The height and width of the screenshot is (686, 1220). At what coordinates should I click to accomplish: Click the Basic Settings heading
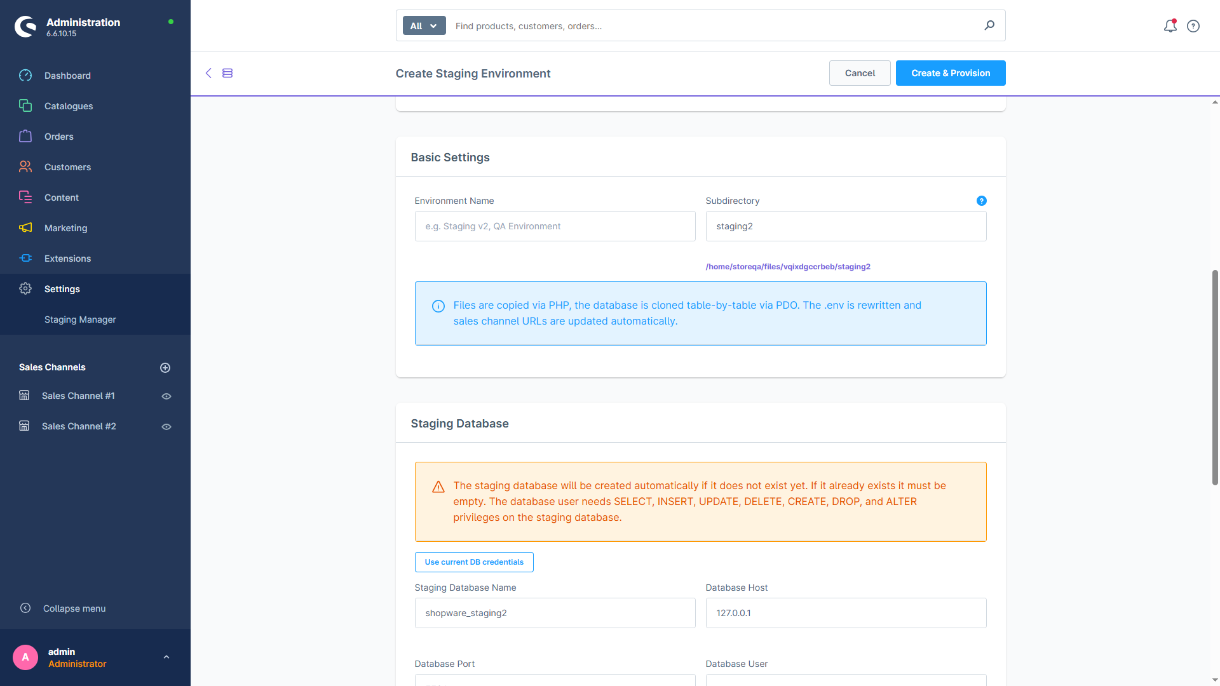(x=450, y=158)
